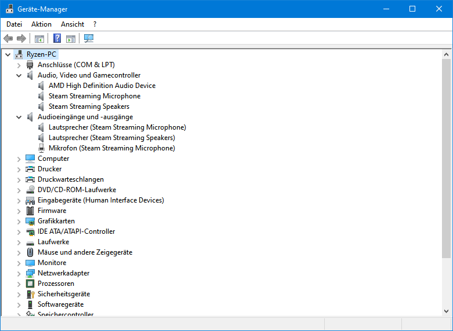Image resolution: width=453 pixels, height=331 pixels.
Task: Click the Netzwerkadapter network icon
Action: (x=30, y=273)
